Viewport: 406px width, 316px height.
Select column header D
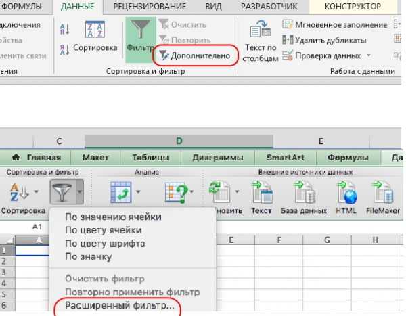pos(179,141)
